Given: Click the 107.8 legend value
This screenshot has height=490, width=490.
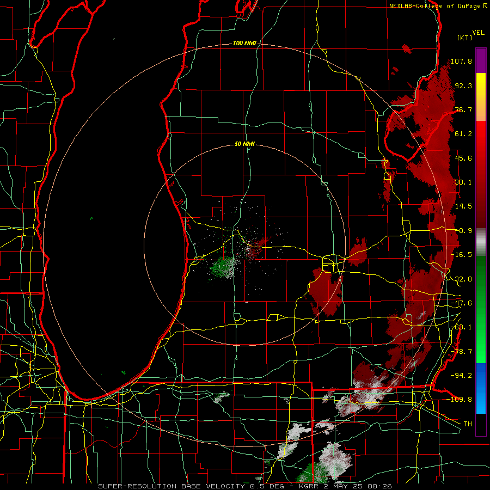Looking at the screenshot, I should (x=461, y=61).
